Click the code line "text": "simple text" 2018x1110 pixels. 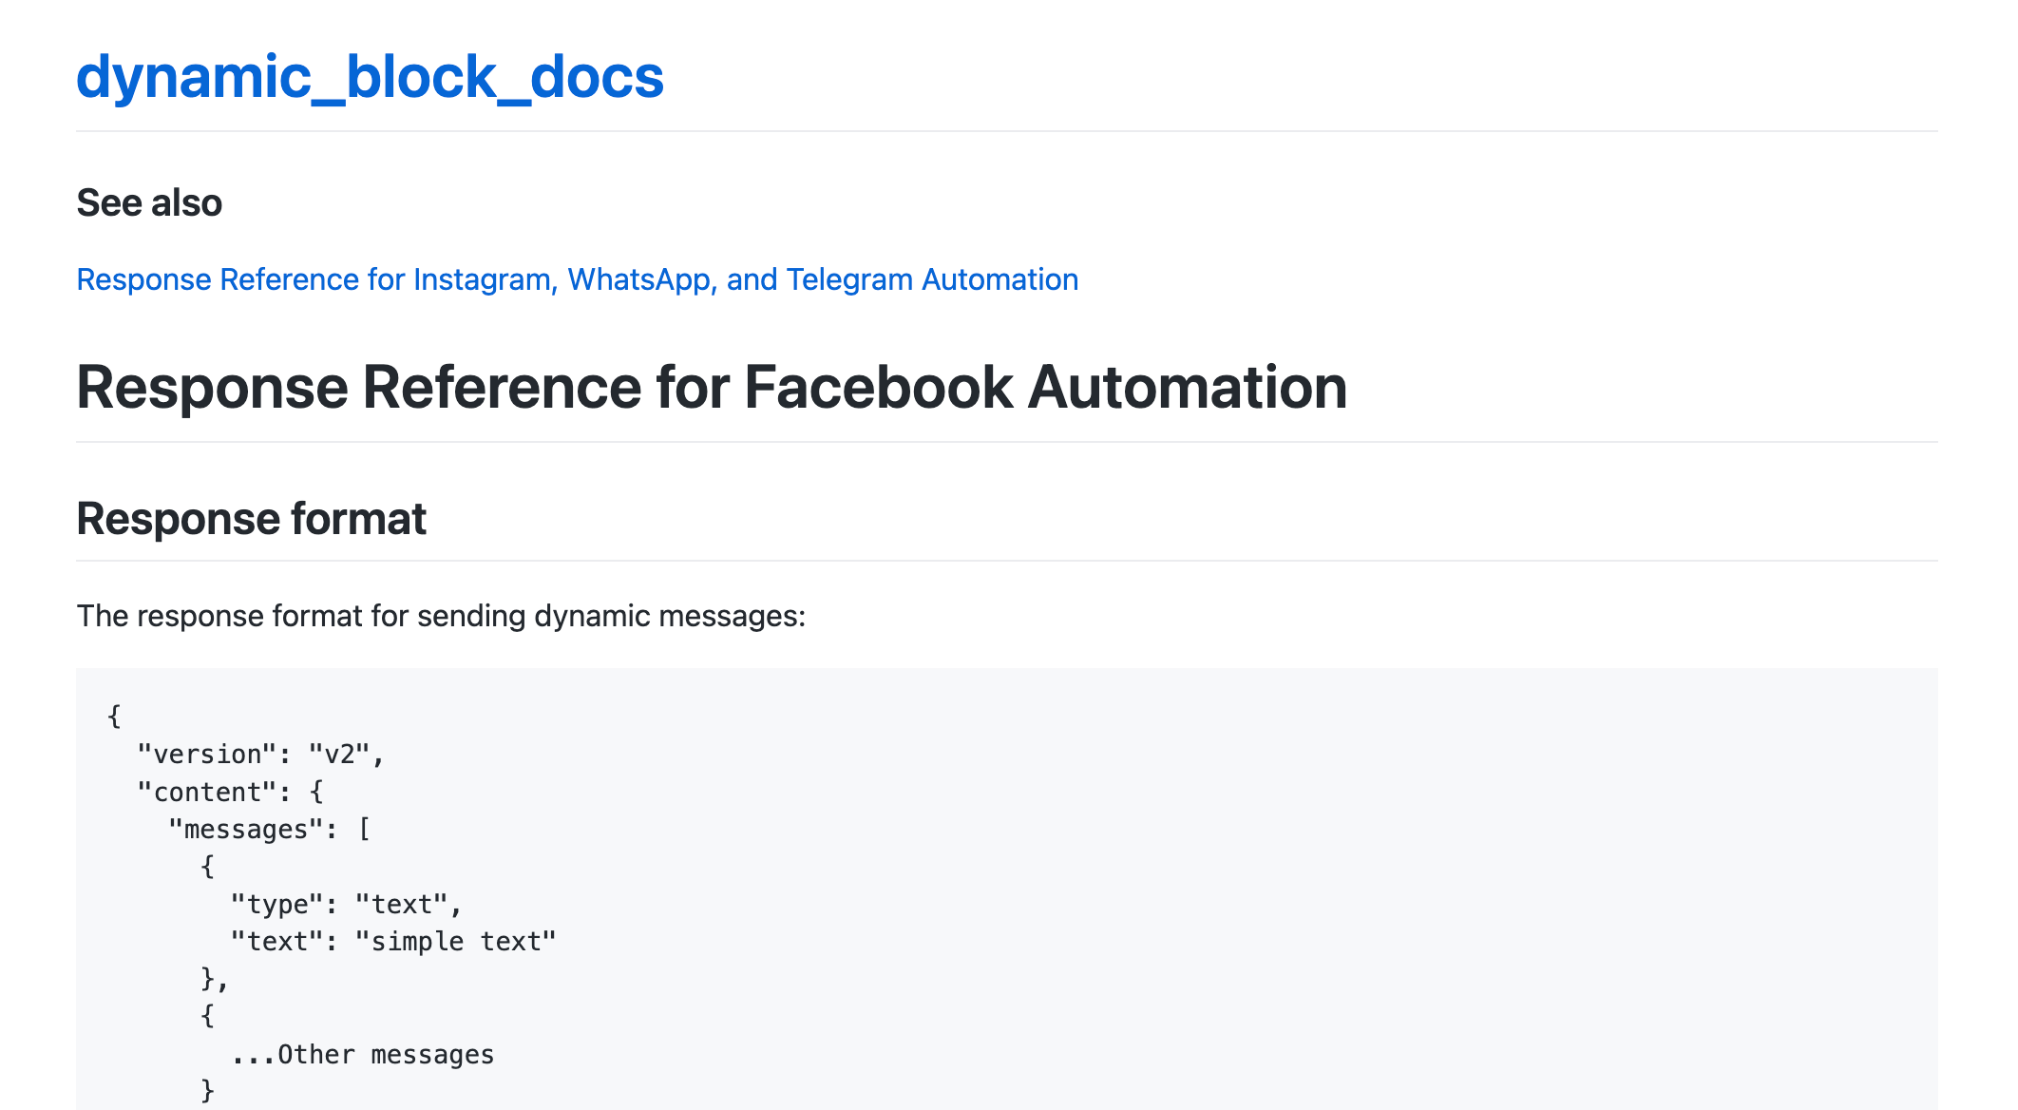point(393,942)
